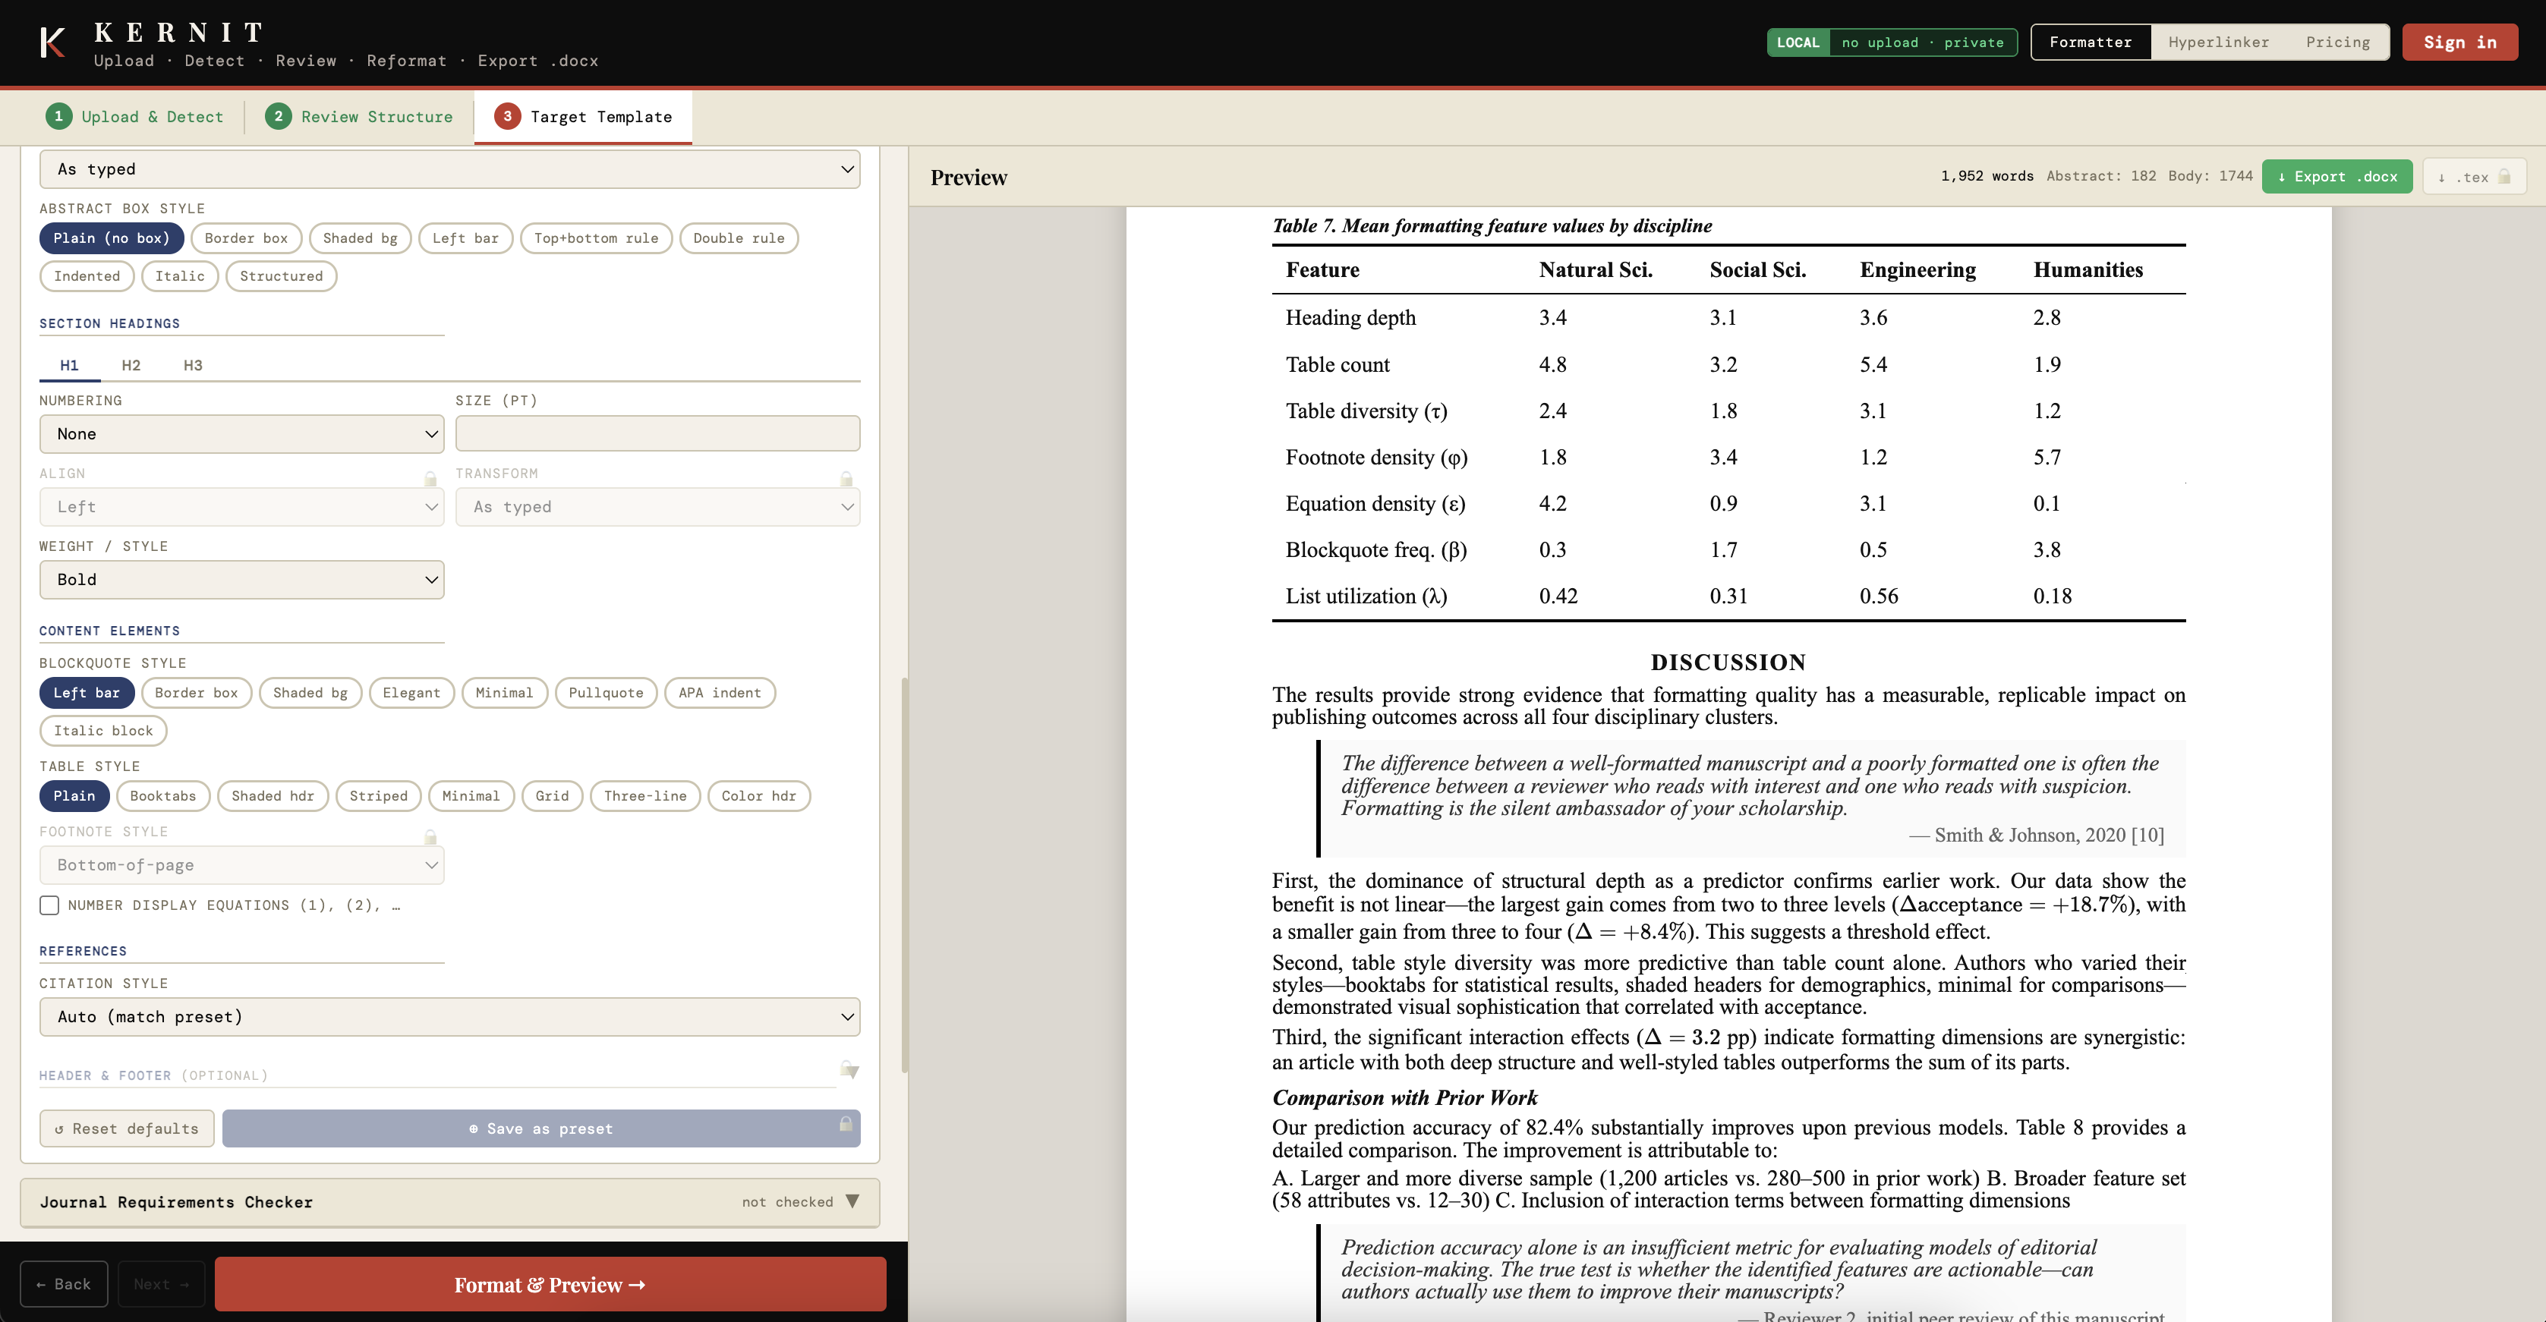This screenshot has height=1322, width=2546.
Task: Click the lock icon beside Transform label
Action: tap(846, 478)
